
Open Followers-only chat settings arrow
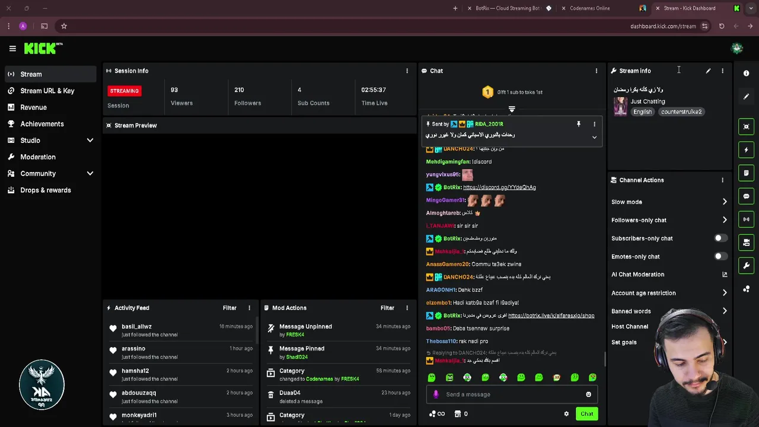725,220
